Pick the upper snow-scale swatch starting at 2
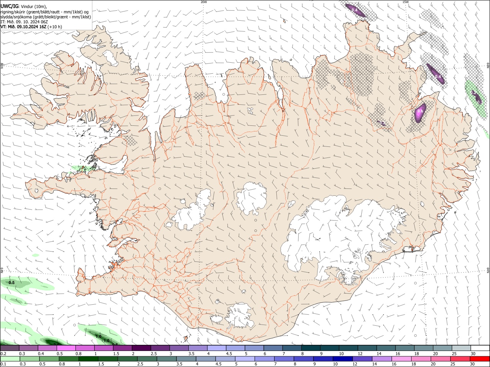The height and width of the screenshot is (367, 490). pyautogui.click(x=141, y=348)
